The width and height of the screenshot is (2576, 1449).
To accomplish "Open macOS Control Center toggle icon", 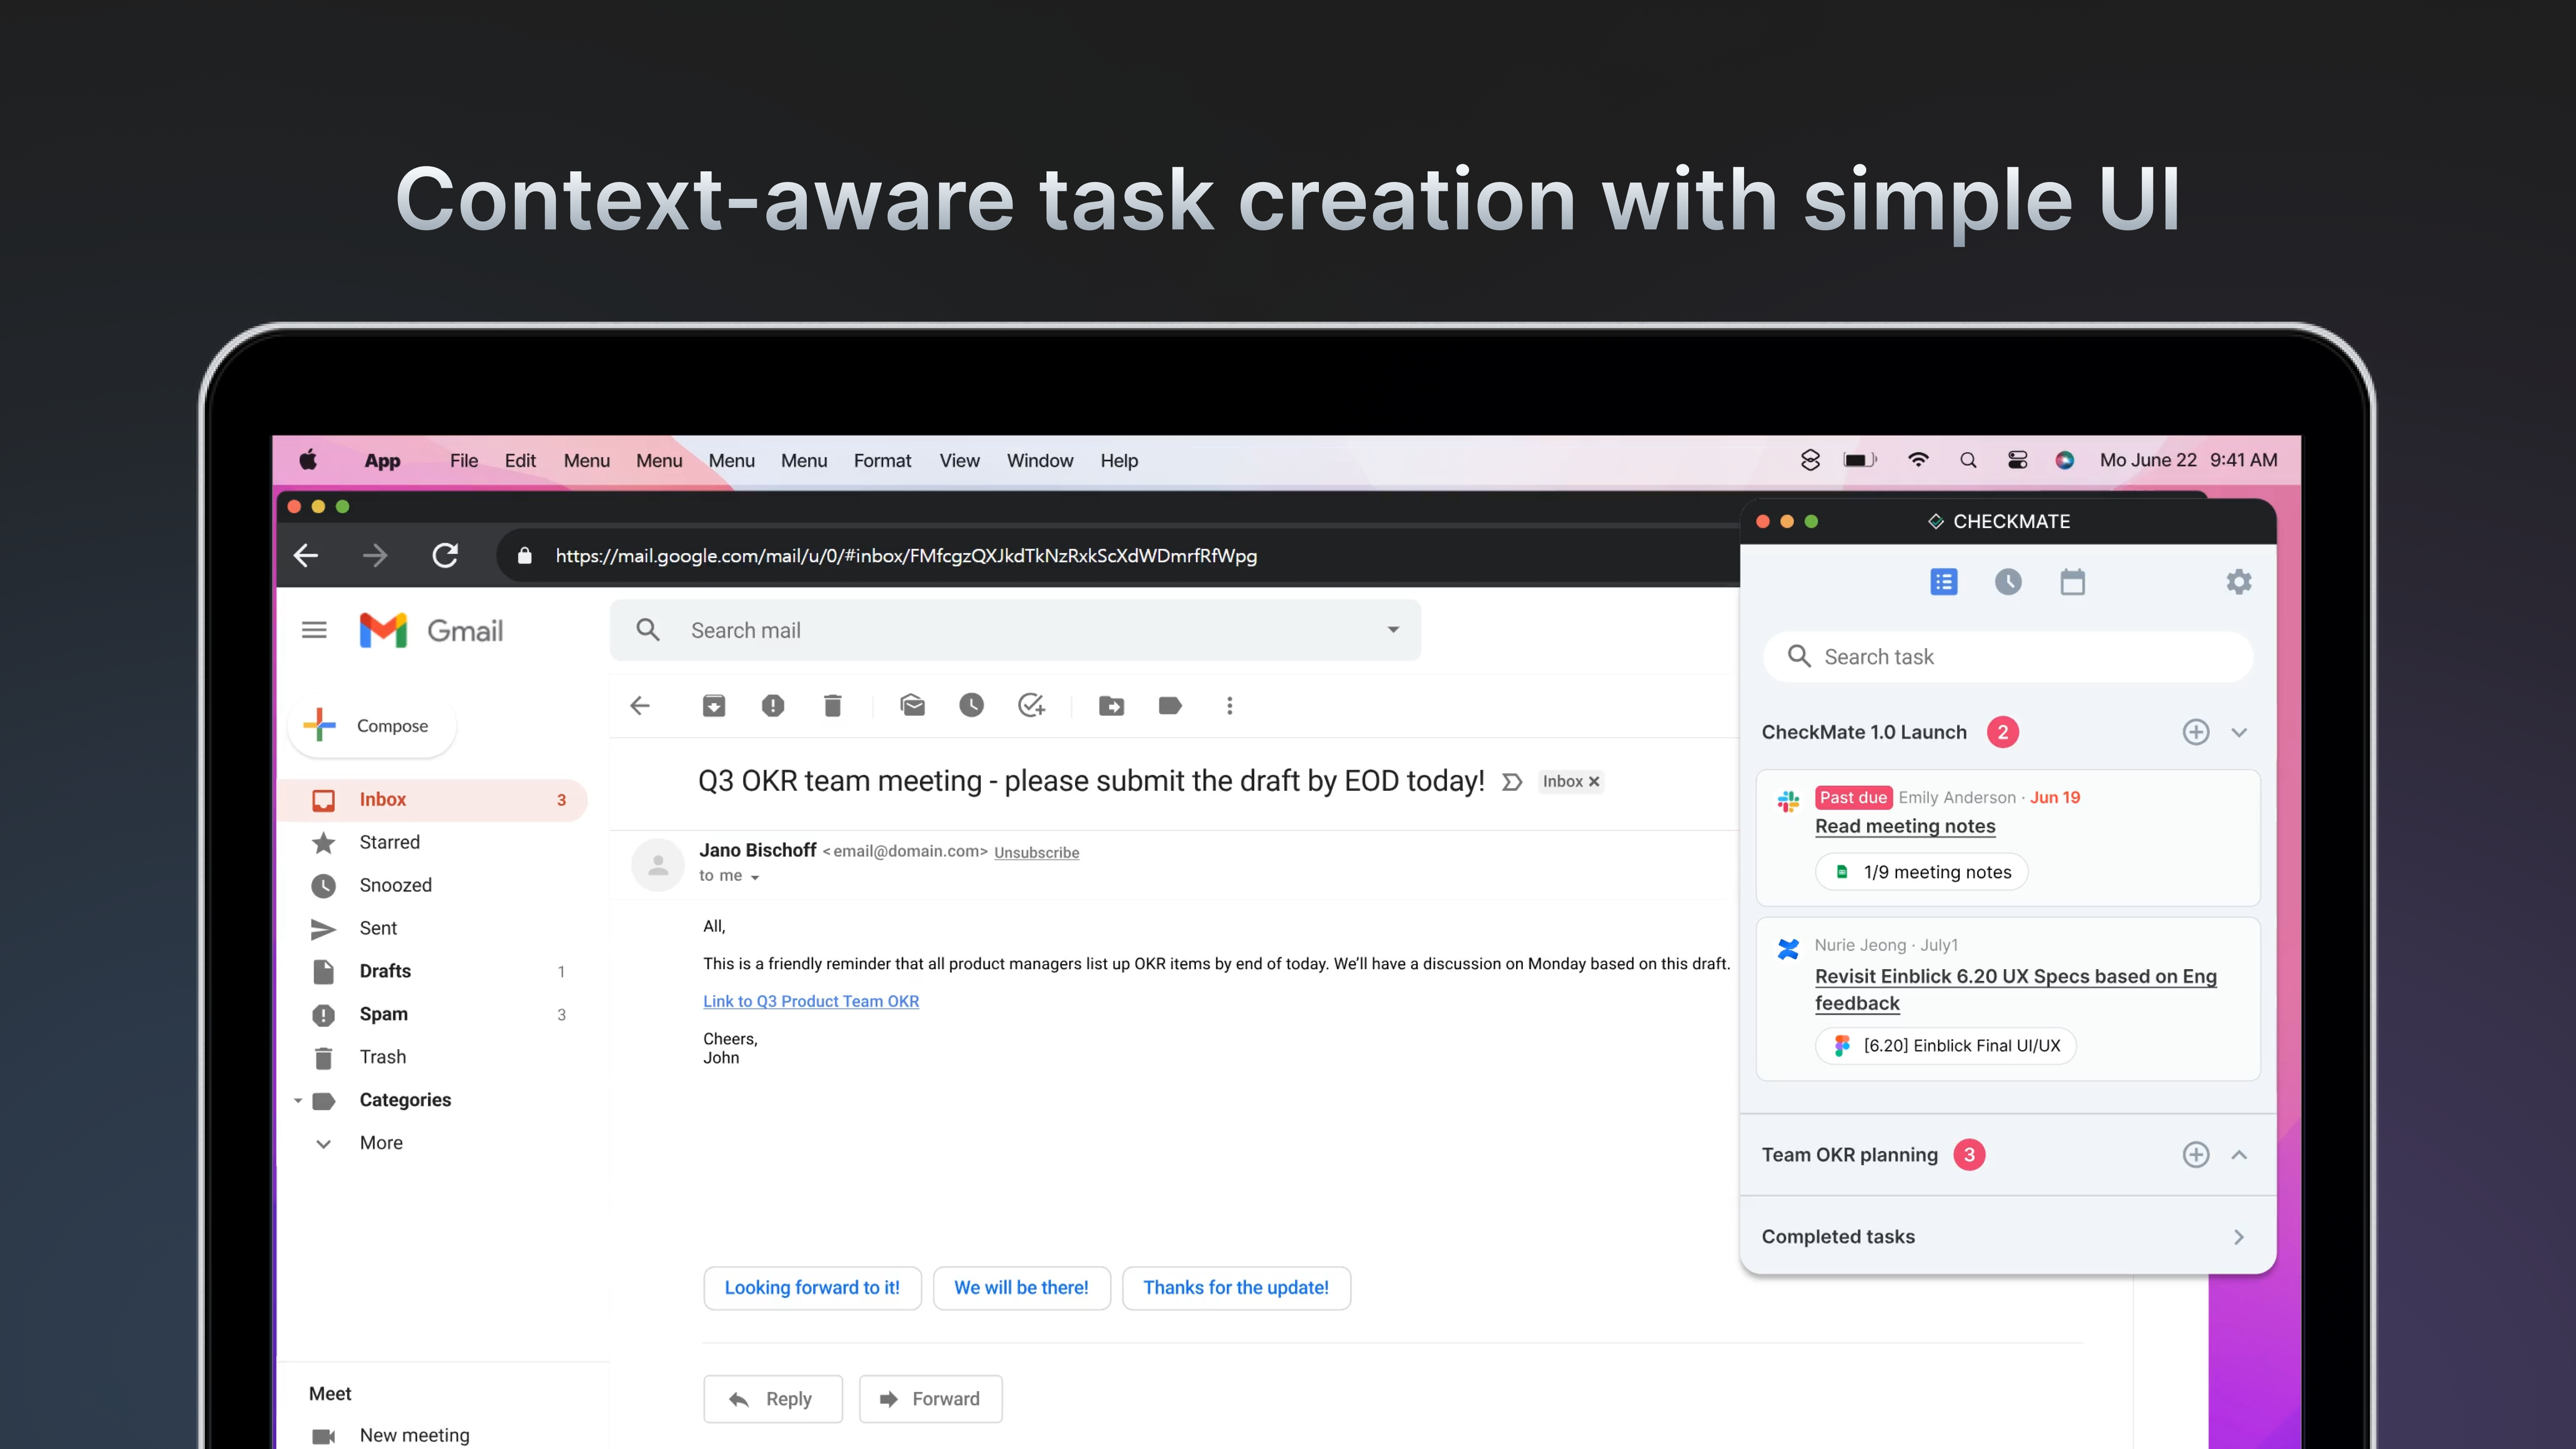I will [x=2017, y=460].
